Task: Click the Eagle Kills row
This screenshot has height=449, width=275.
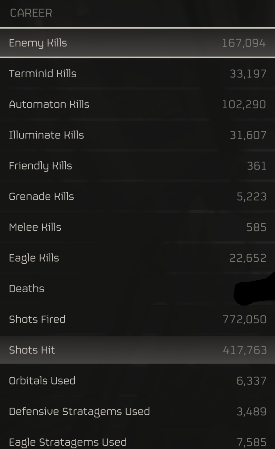Action: 137,258
